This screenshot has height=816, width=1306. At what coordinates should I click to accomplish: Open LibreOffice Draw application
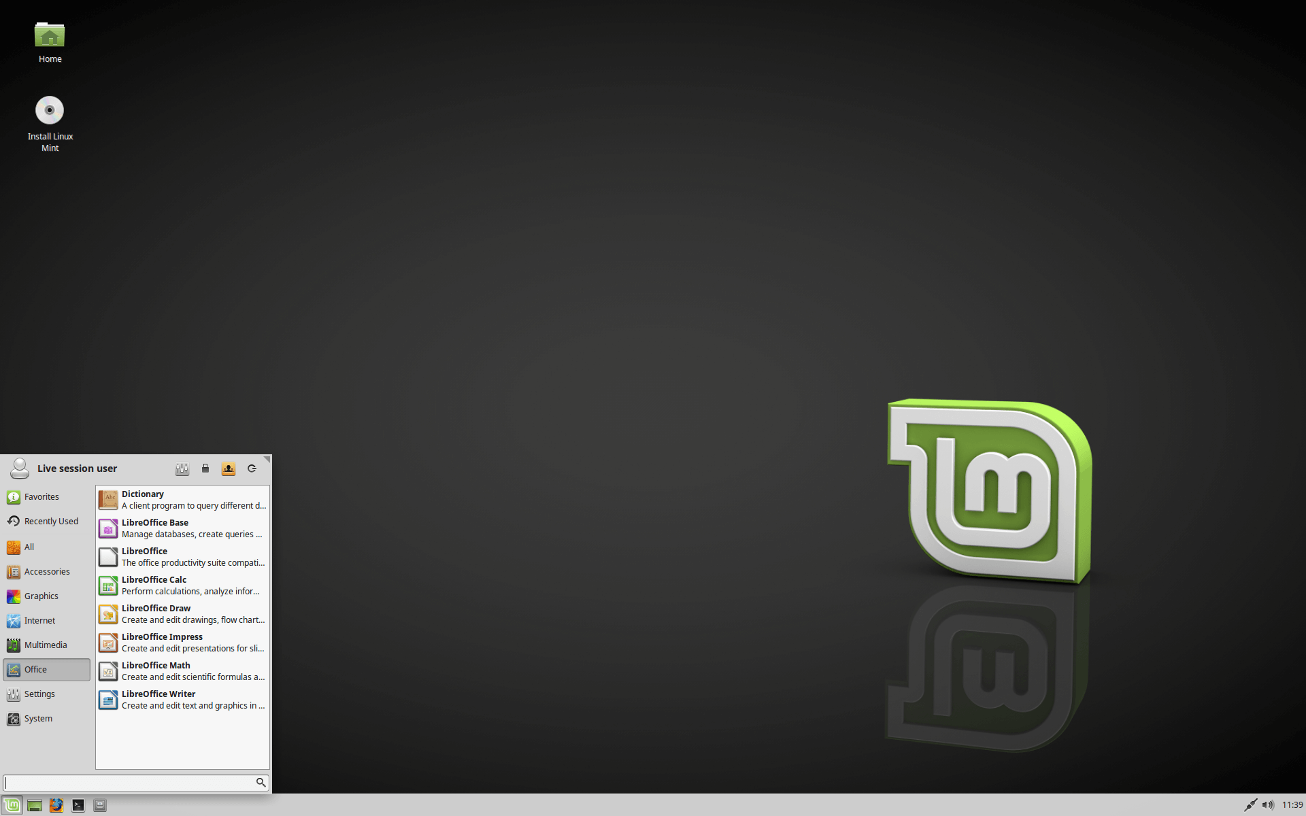click(182, 613)
